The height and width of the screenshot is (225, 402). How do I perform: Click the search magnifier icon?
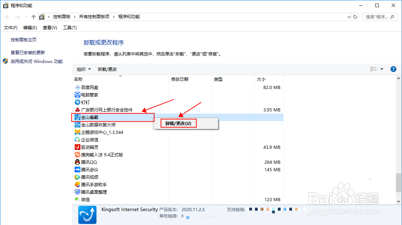[x=392, y=17]
